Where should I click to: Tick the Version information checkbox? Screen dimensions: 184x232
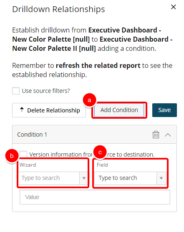click(x=23, y=154)
